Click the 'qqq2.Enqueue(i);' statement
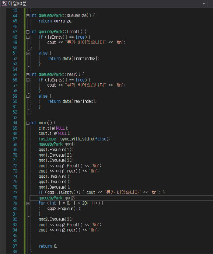The image size is (213, 254). tap(64, 209)
